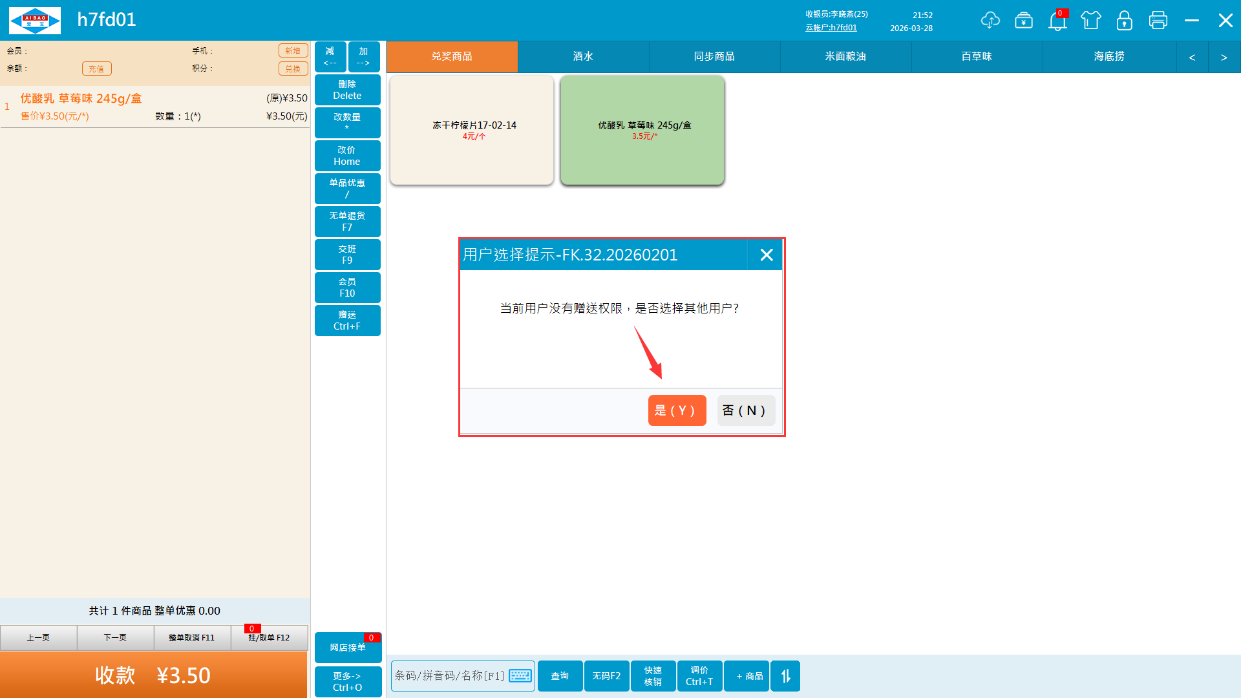
Task: Confirm with the 是(Y) button
Action: tap(676, 410)
